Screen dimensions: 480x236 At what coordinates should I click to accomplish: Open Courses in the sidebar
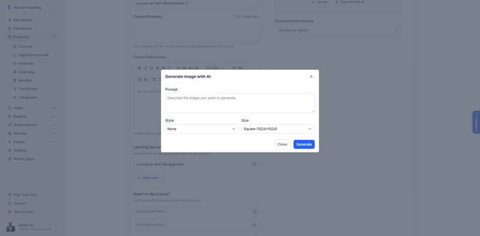coord(25,46)
